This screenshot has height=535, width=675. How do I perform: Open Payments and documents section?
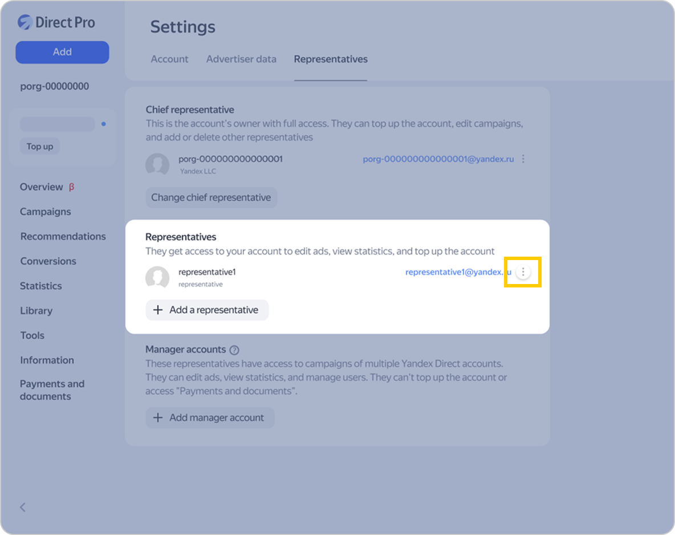point(52,390)
